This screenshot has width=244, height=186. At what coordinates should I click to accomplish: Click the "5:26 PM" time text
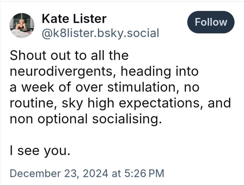(x=144, y=173)
